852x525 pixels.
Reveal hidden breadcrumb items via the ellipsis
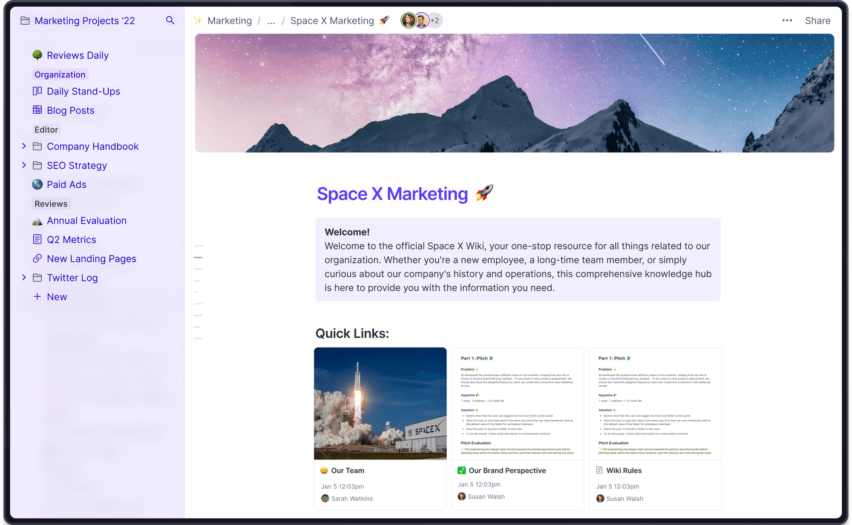tap(271, 20)
